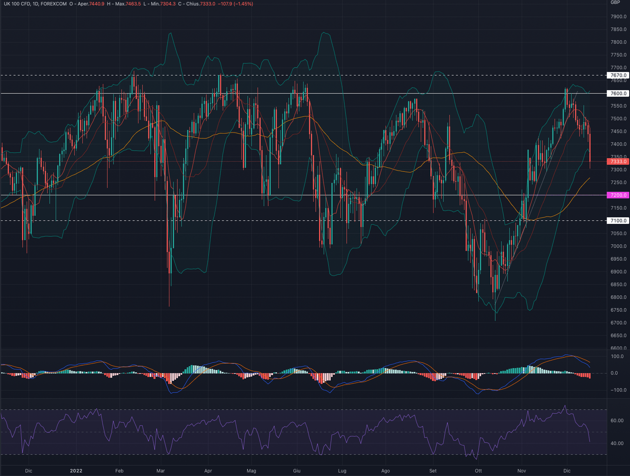This screenshot has height=476, width=630.
Task: Click the 7300.0 price axis tick
Action: 619,170
